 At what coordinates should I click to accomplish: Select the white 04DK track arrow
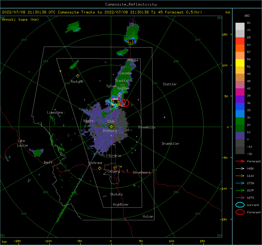point(240,168)
